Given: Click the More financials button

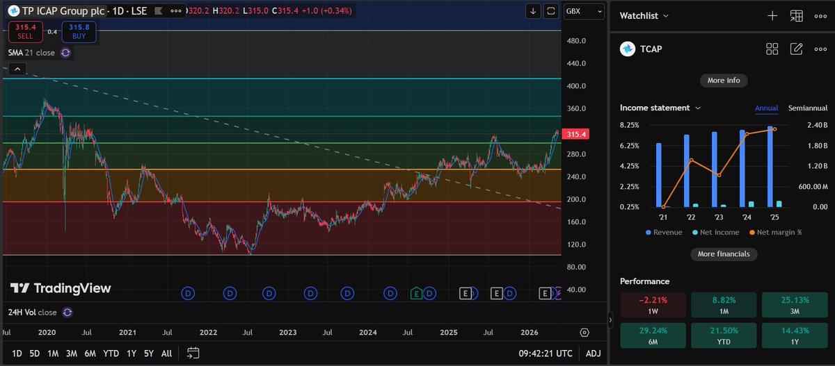Looking at the screenshot, I should [x=724, y=254].
